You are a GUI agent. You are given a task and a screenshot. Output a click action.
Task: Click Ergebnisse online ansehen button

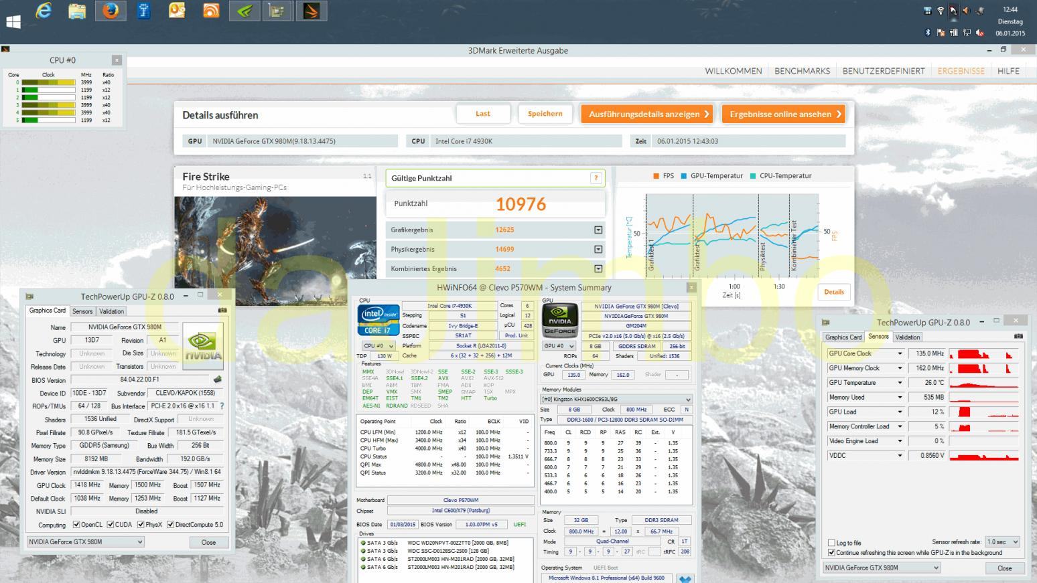coord(783,114)
